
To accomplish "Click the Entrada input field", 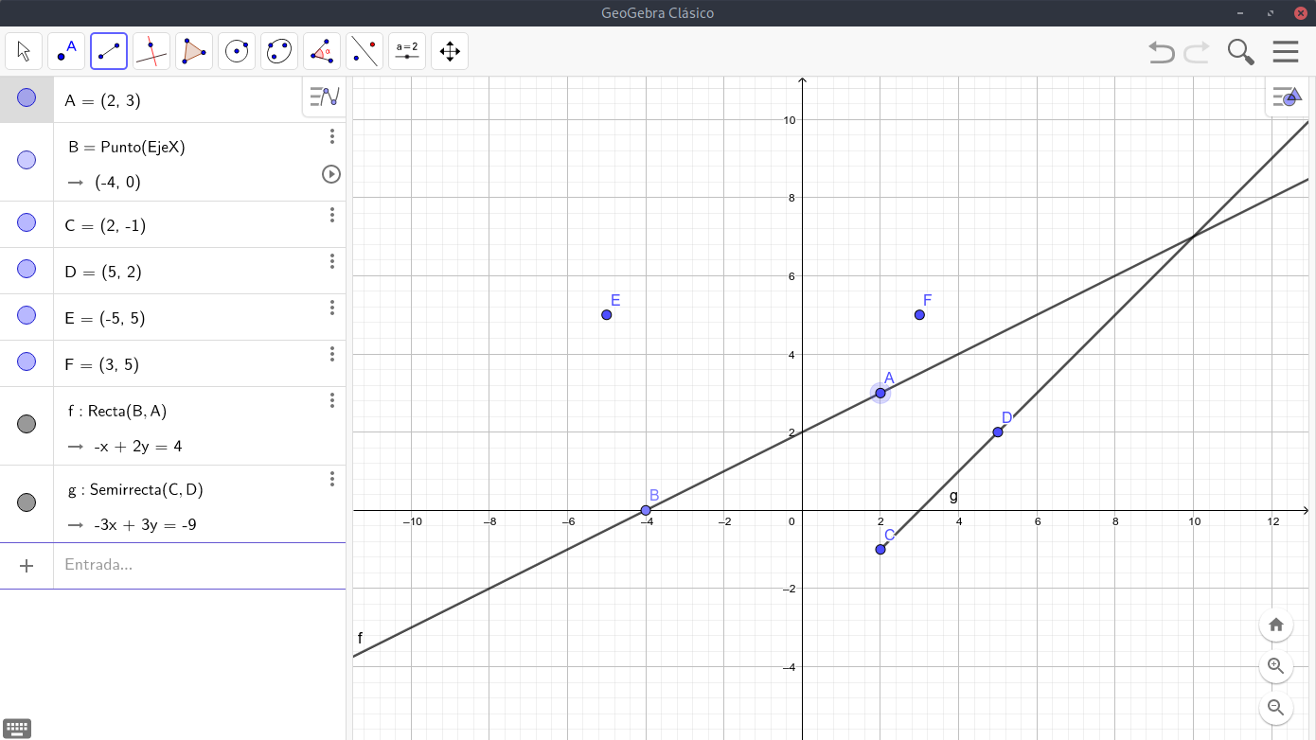I will click(199, 566).
